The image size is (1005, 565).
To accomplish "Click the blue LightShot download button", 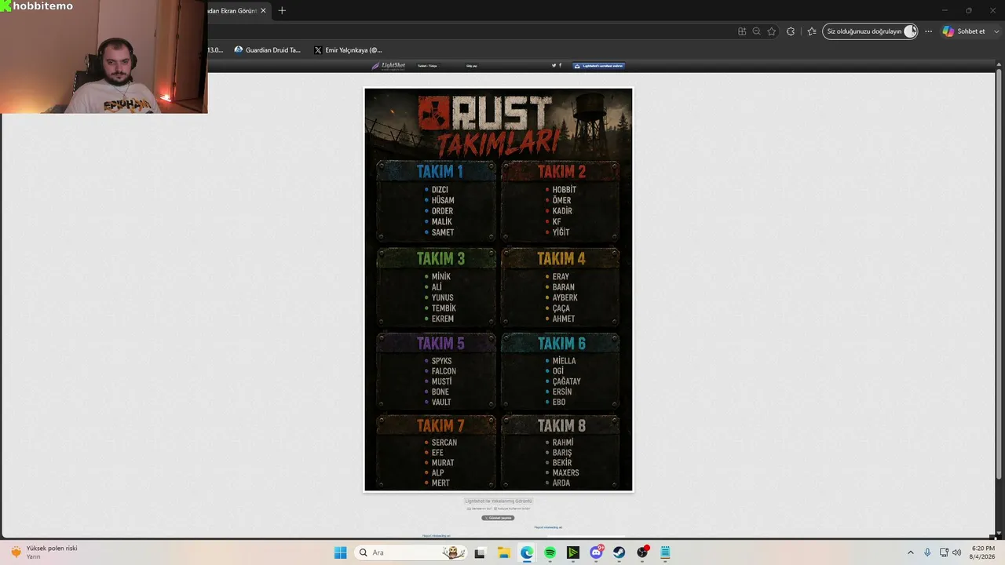I will pyautogui.click(x=598, y=66).
